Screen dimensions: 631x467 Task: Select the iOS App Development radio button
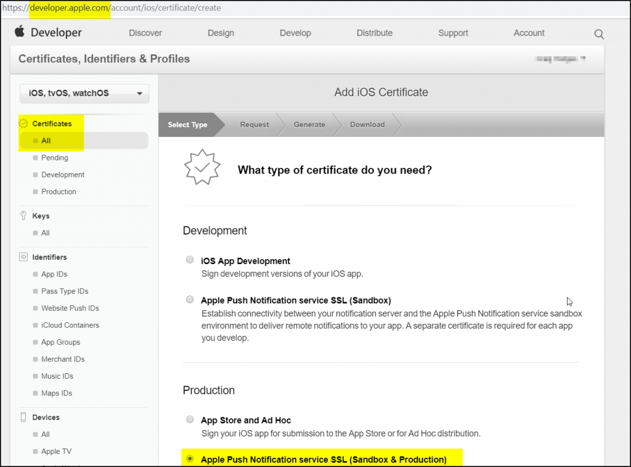pos(189,259)
